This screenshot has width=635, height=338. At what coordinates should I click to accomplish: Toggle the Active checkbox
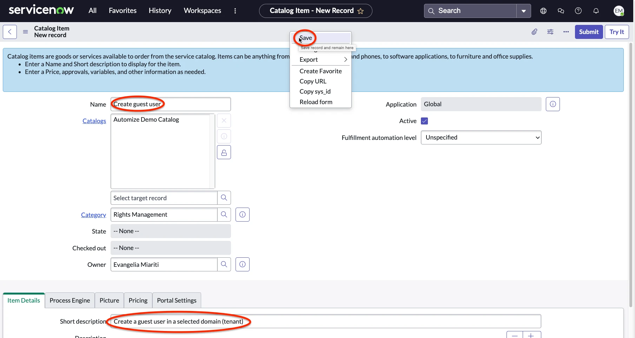pyautogui.click(x=424, y=121)
